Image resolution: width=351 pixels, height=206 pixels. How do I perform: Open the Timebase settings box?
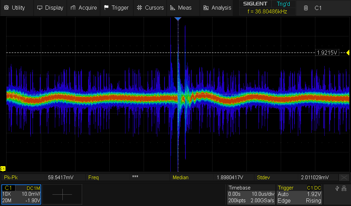tap(251, 194)
